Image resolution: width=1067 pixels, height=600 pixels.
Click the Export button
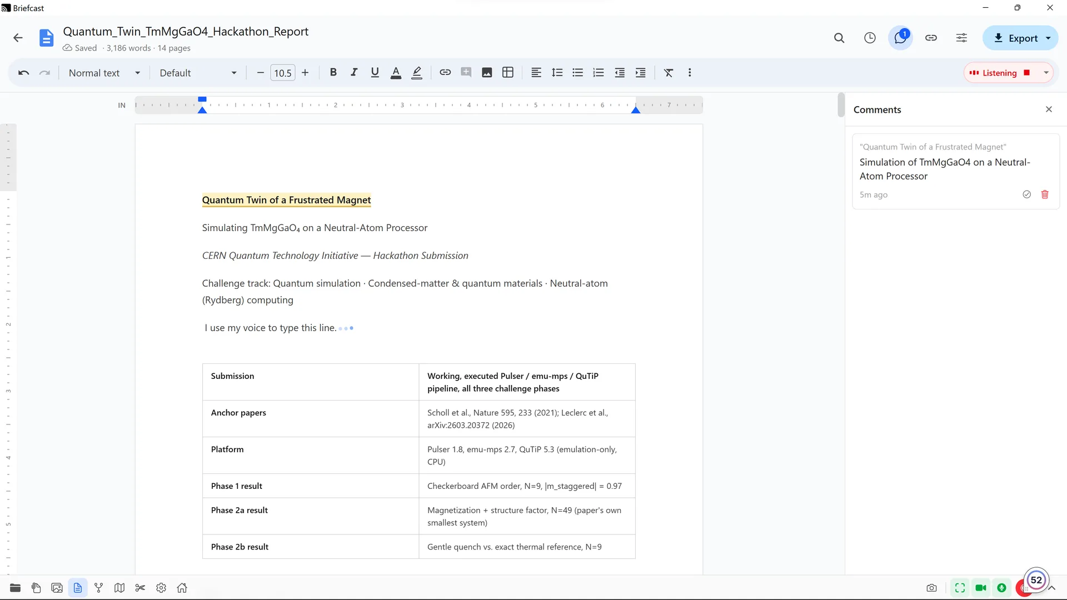(x=1016, y=38)
